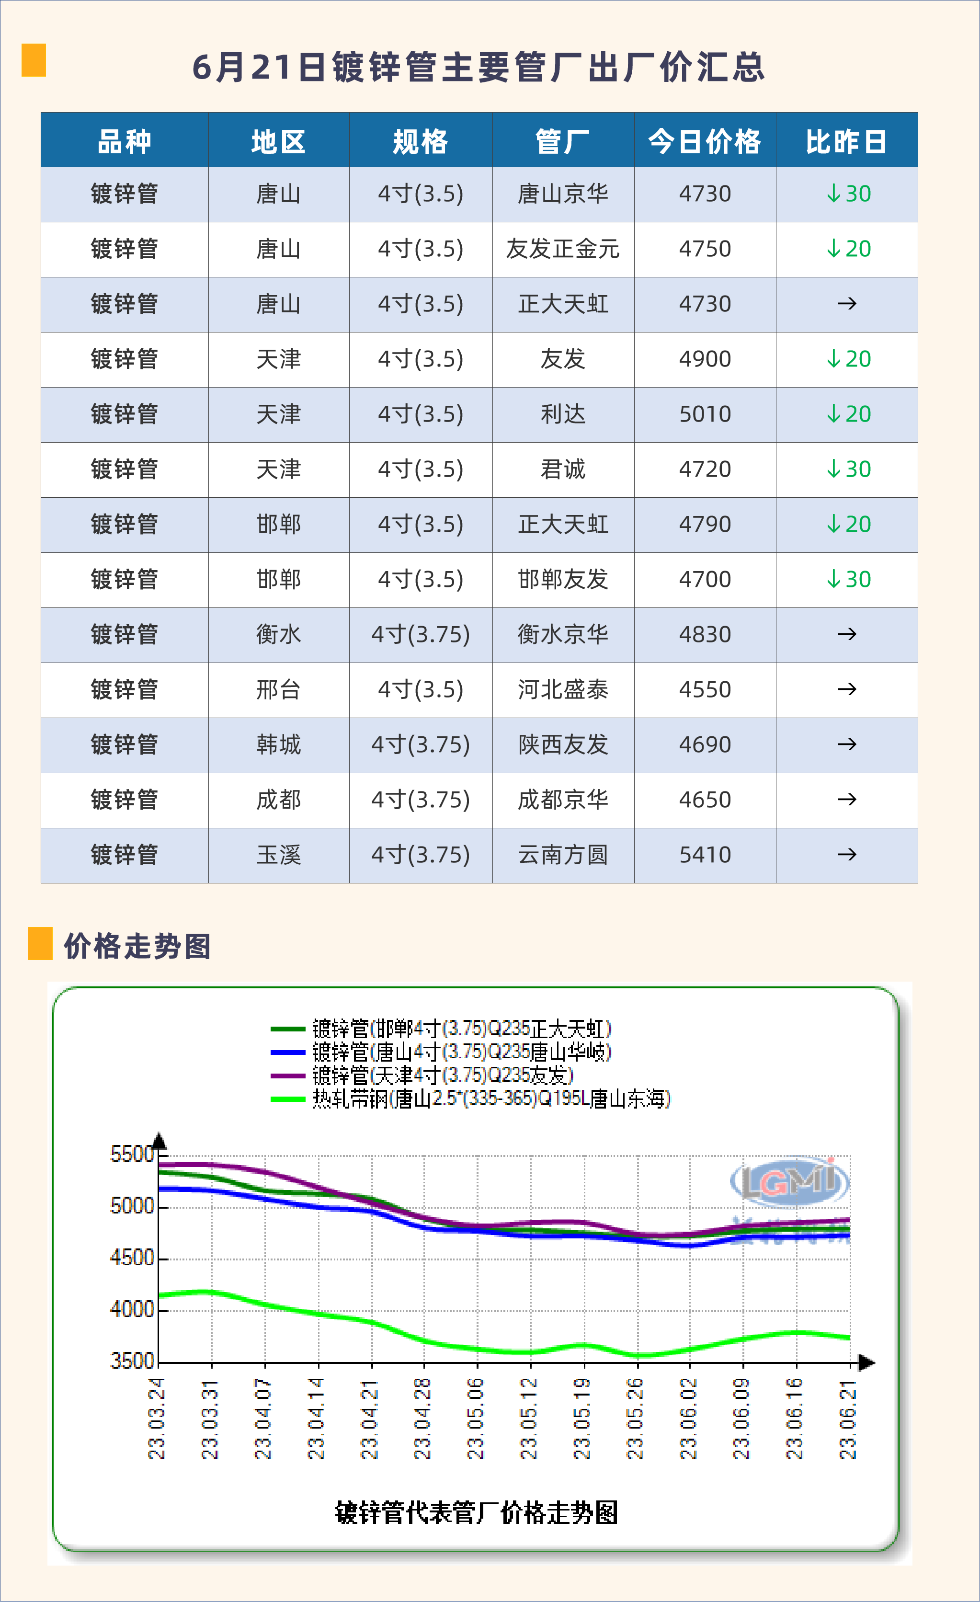The width and height of the screenshot is (980, 1602).
Task: Click the 5010 price for 利达
Action: (705, 414)
